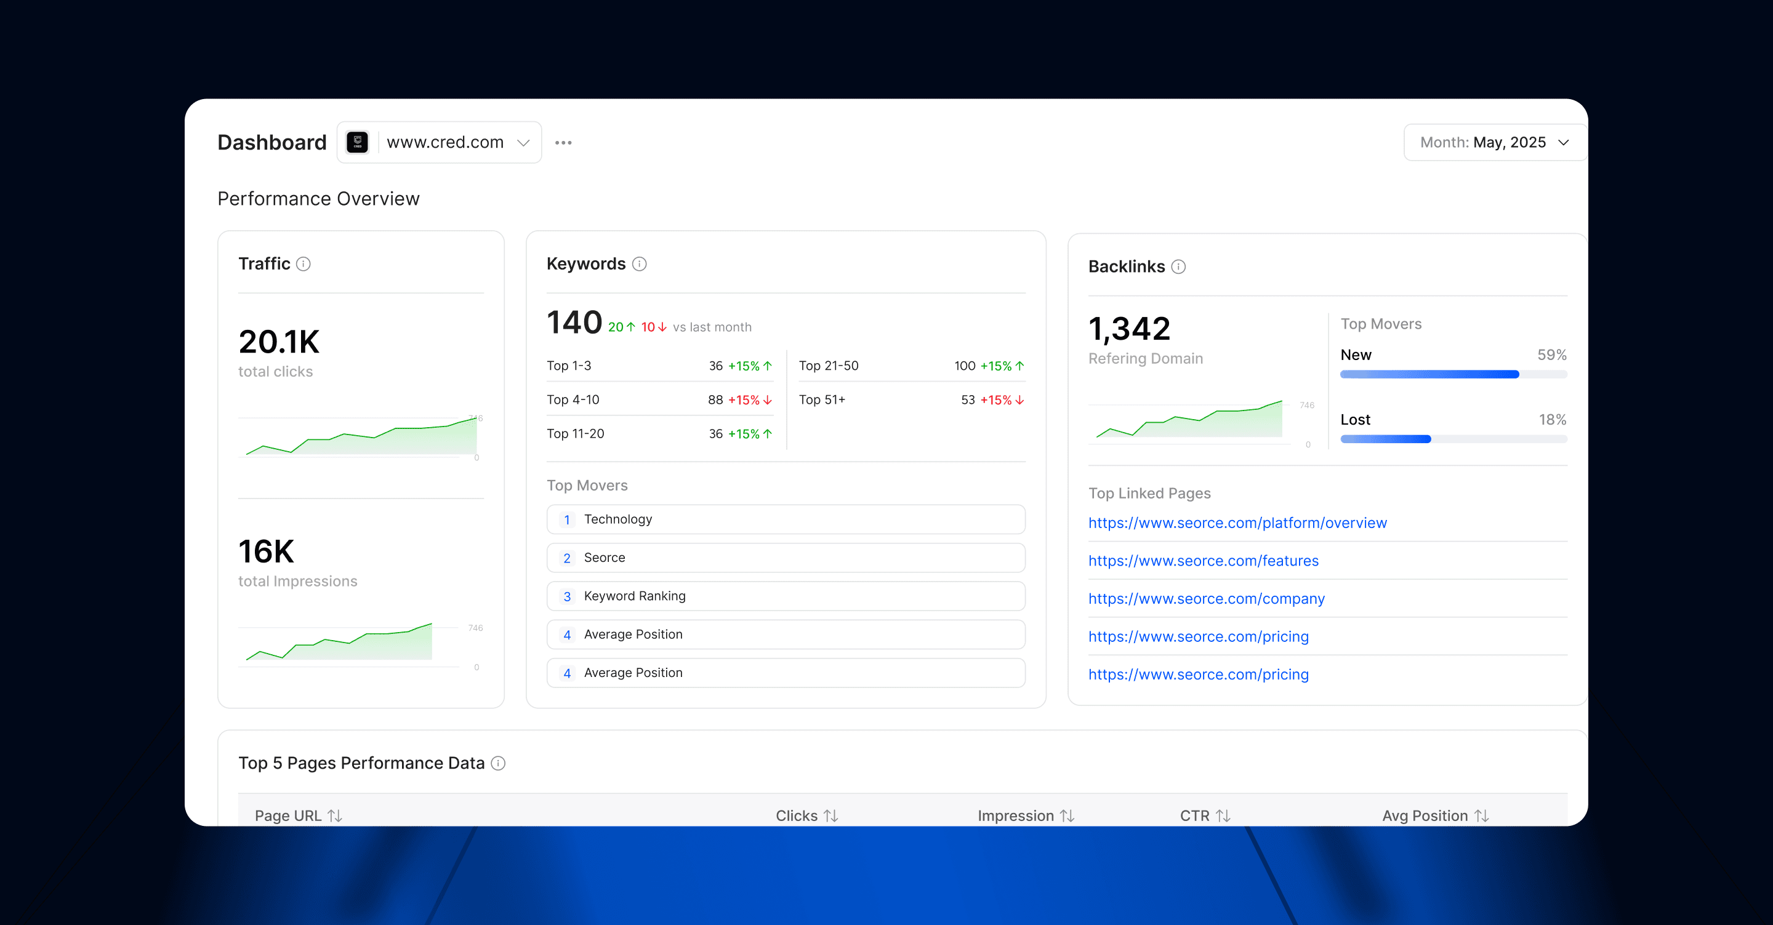Click the Backlinks info icon
The width and height of the screenshot is (1773, 925).
[x=1178, y=267]
